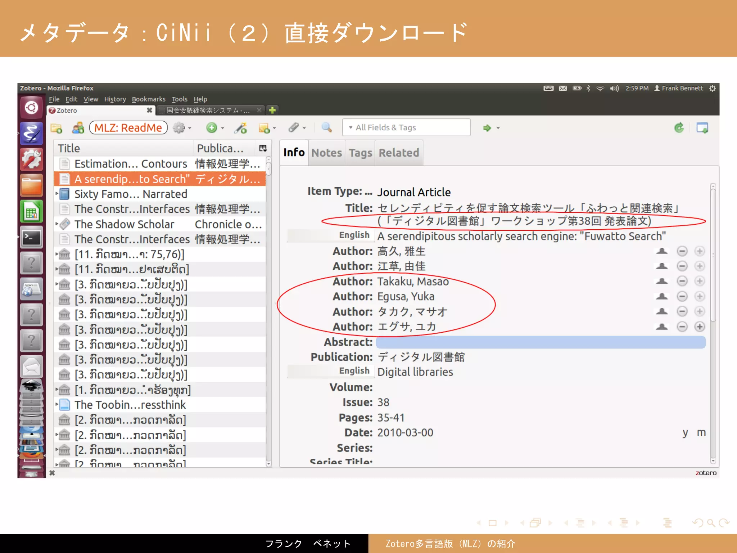
Task: Open the spreadsheet launcher icon
Action: pos(31,211)
